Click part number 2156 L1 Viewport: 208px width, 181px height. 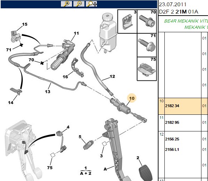(172, 149)
